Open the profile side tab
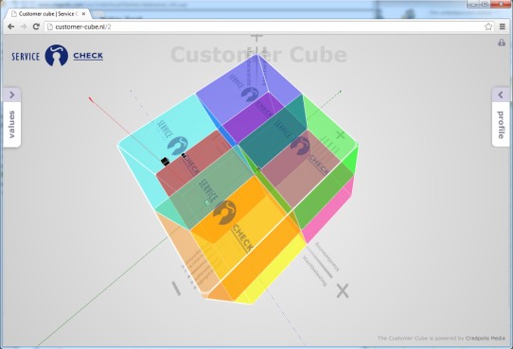Image resolution: width=513 pixels, height=349 pixels. [x=501, y=125]
